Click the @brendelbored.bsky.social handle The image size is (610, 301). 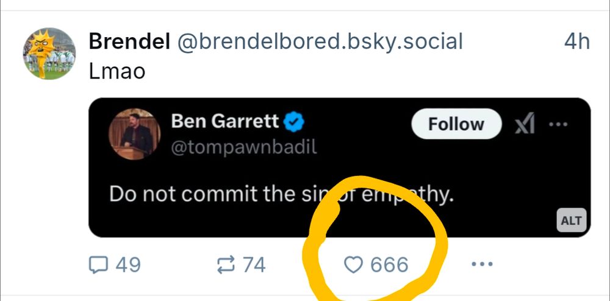tap(320, 41)
